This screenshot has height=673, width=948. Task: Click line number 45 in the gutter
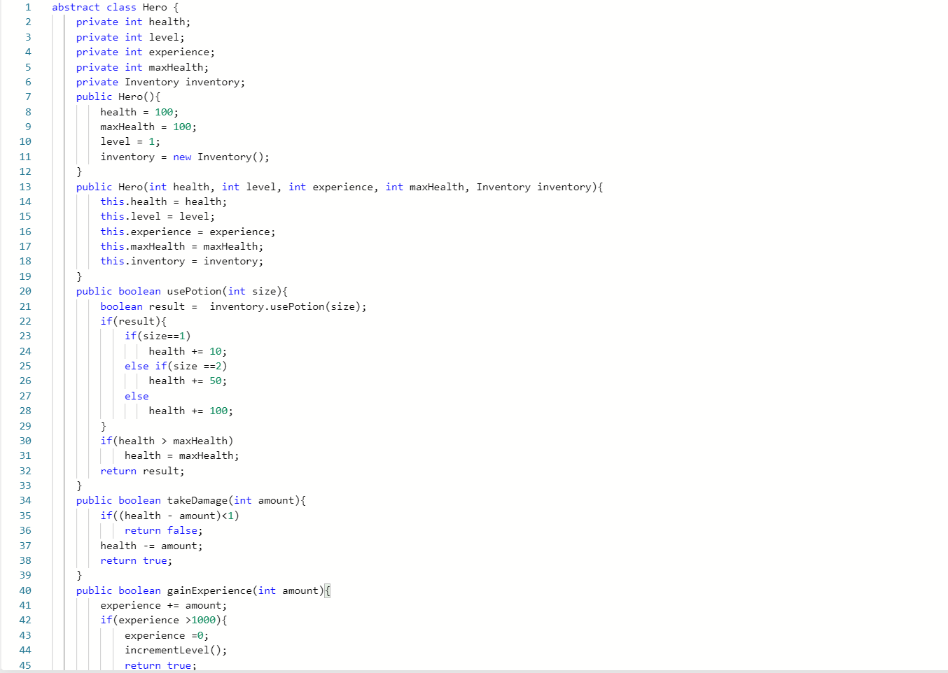(25, 665)
